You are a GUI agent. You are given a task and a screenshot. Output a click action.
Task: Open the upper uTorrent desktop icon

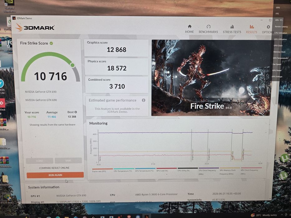point(284,159)
